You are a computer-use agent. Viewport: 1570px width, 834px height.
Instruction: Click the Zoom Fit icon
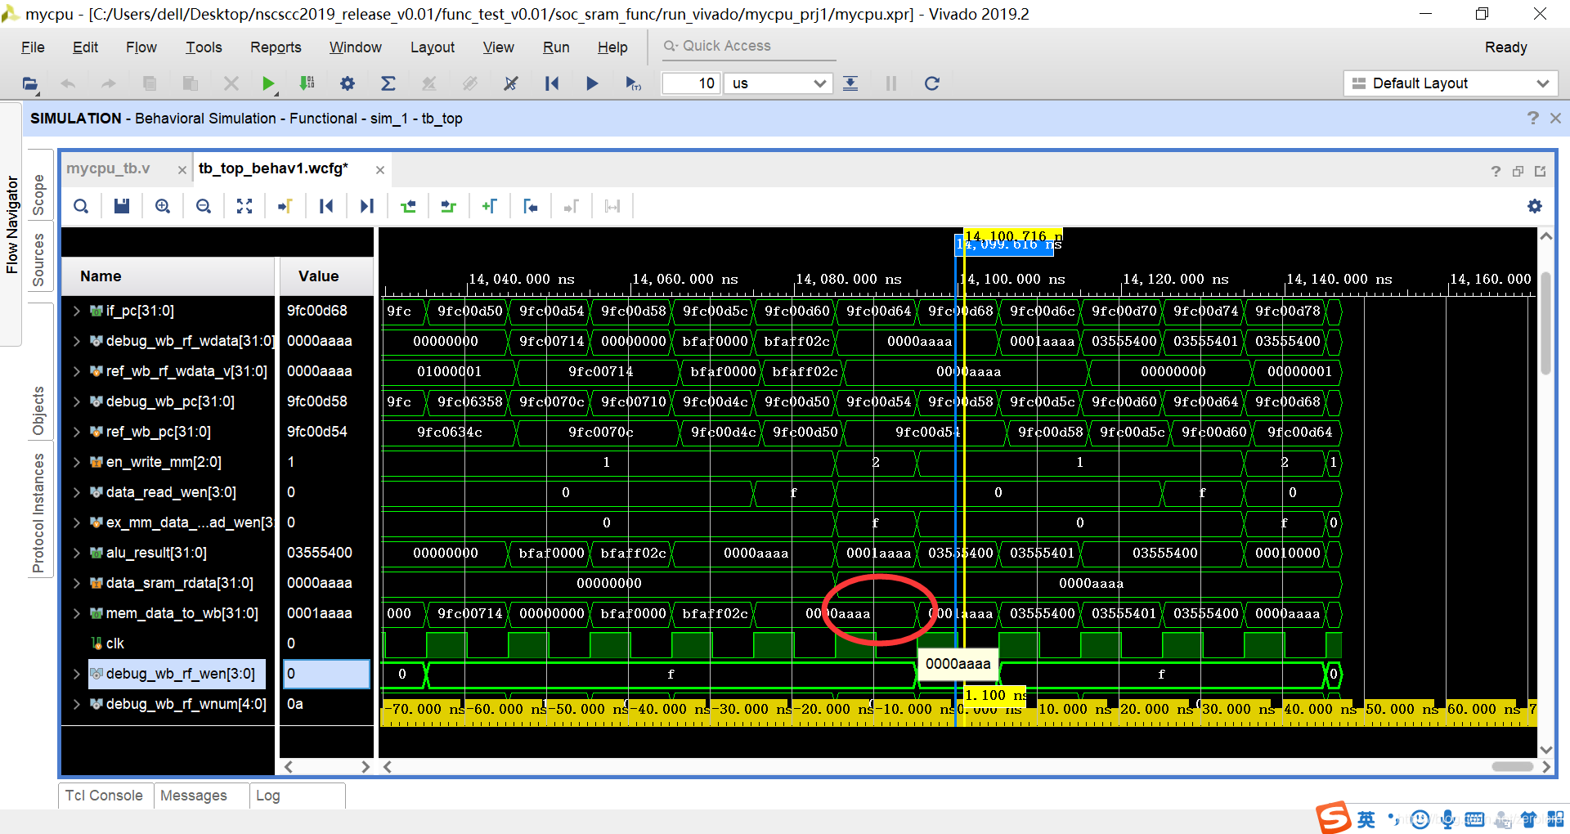click(x=244, y=206)
